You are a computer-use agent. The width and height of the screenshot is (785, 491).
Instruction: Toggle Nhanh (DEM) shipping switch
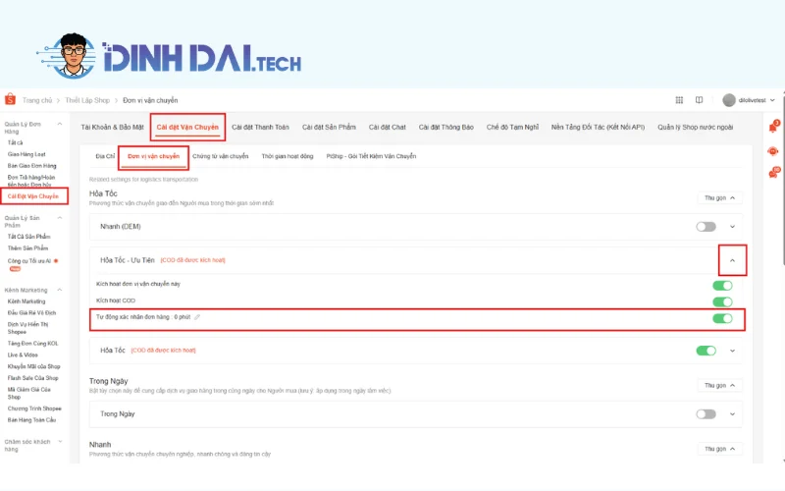pos(706,227)
